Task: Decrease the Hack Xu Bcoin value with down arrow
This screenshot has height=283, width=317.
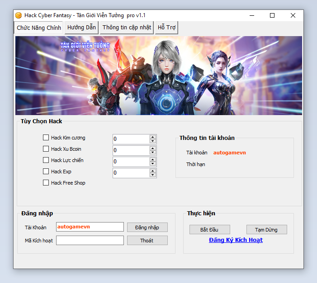Action: 153,153
